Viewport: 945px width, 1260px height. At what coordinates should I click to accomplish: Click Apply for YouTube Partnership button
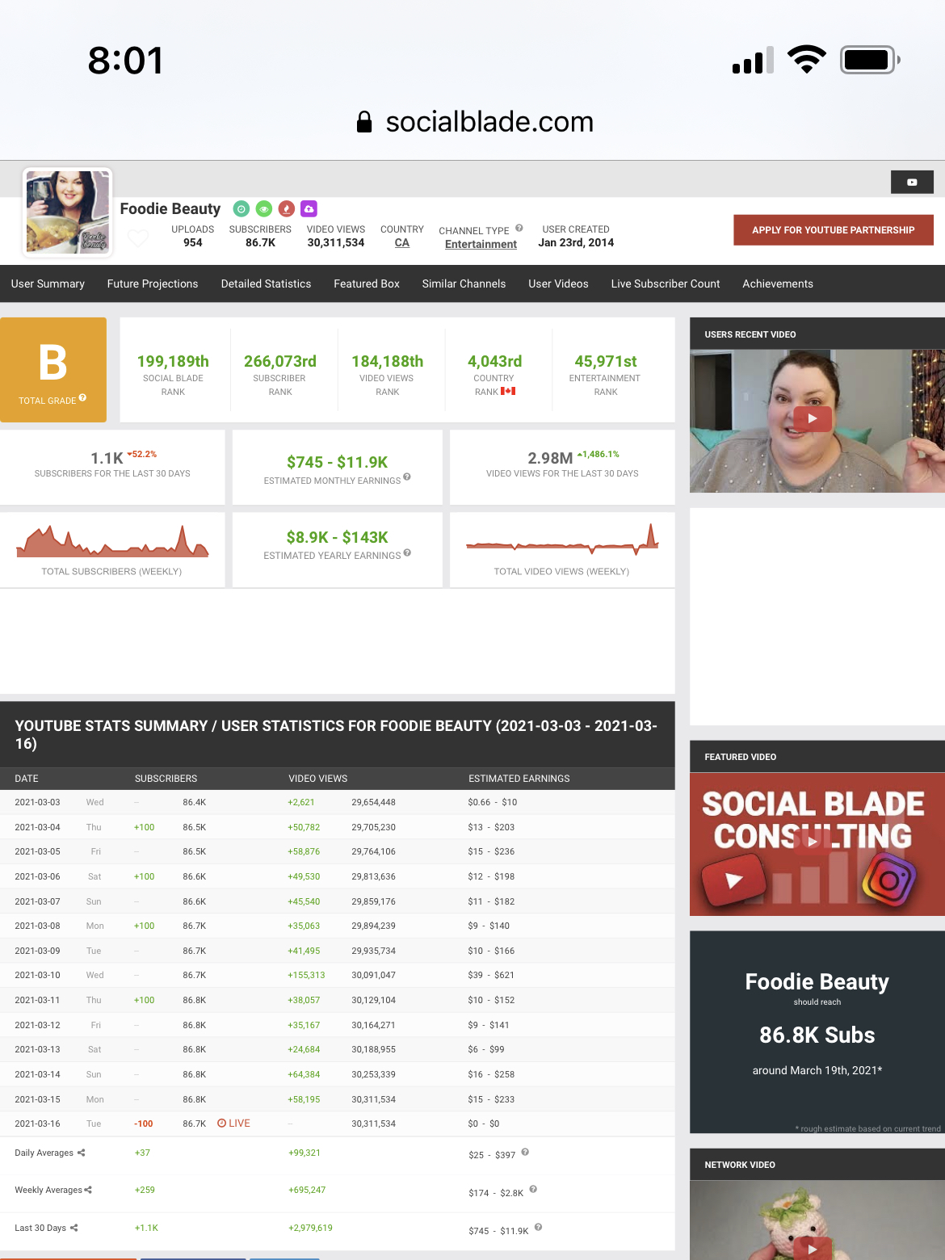[x=834, y=230]
